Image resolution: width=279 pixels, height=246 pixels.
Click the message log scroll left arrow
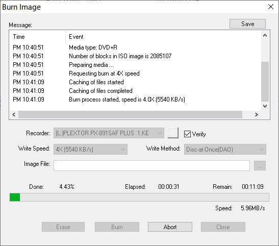coord(14,114)
